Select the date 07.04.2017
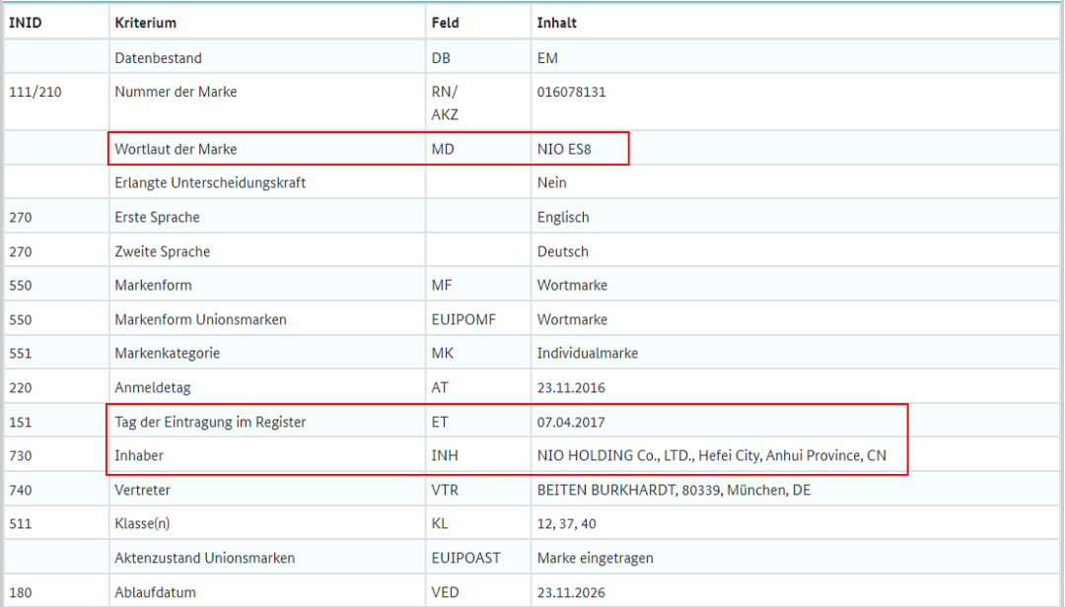 tap(571, 422)
